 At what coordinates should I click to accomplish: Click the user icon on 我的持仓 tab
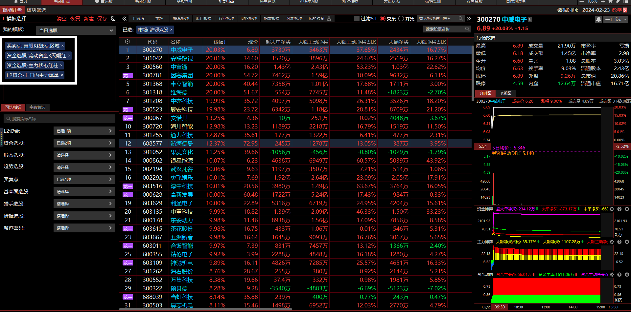[x=329, y=19]
